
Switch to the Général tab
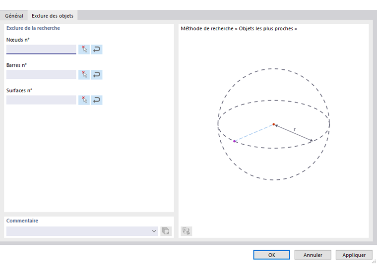14,16
